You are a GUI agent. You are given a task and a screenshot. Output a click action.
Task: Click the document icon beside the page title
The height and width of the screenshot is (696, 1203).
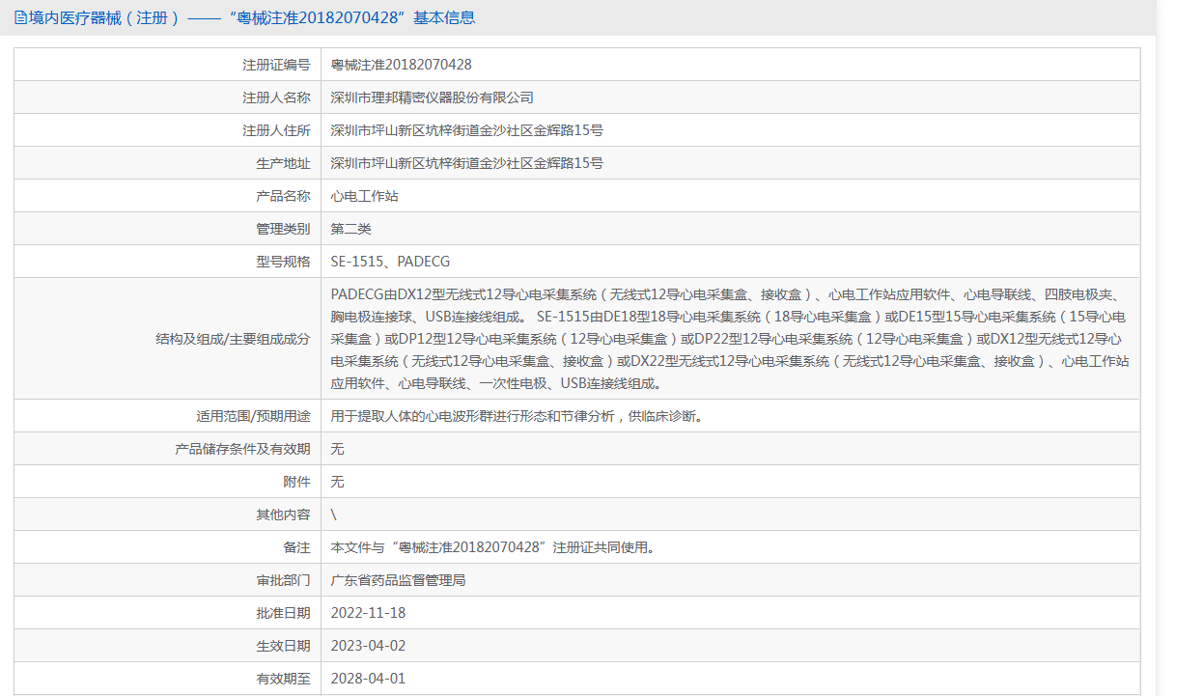click(19, 17)
